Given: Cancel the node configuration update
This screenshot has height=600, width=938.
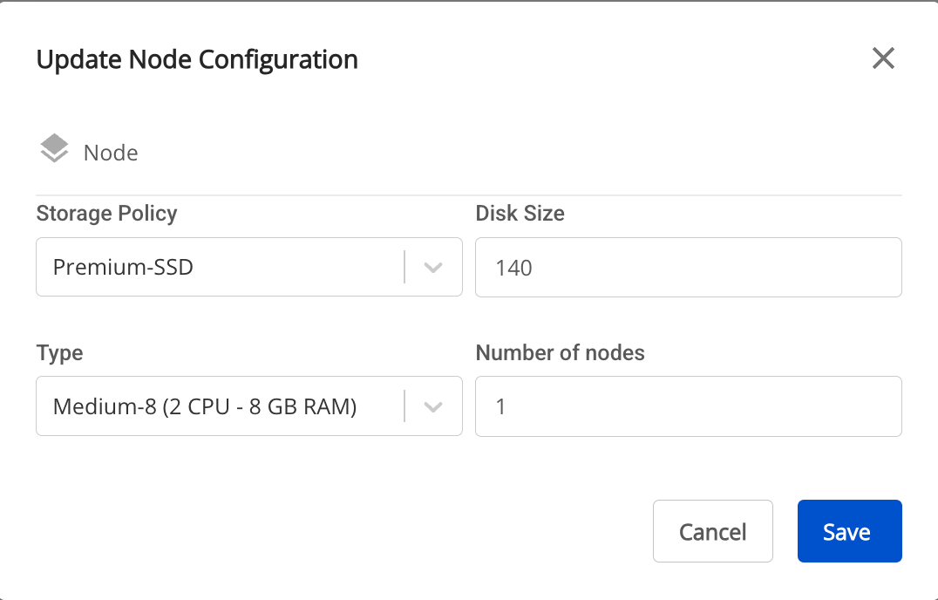Looking at the screenshot, I should (x=713, y=531).
